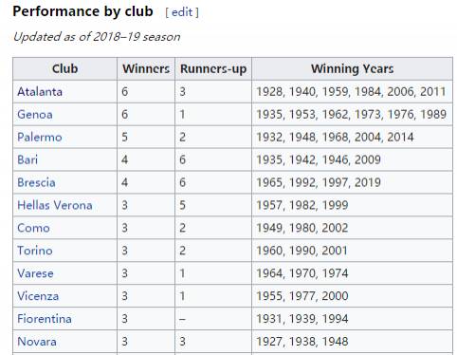The width and height of the screenshot is (457, 355).
Task: Open the Como club link
Action: click(x=33, y=228)
